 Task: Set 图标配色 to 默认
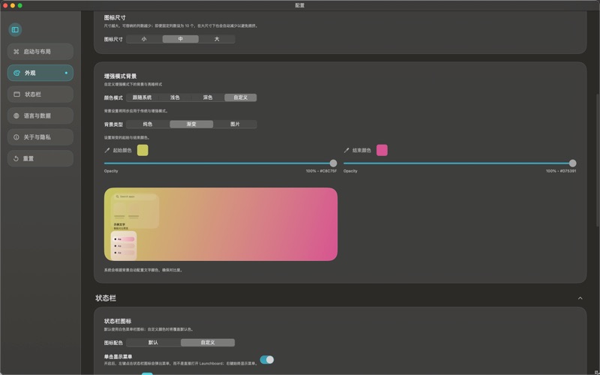pos(153,343)
